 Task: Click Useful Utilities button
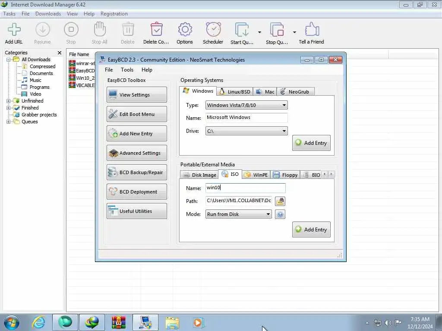137,211
